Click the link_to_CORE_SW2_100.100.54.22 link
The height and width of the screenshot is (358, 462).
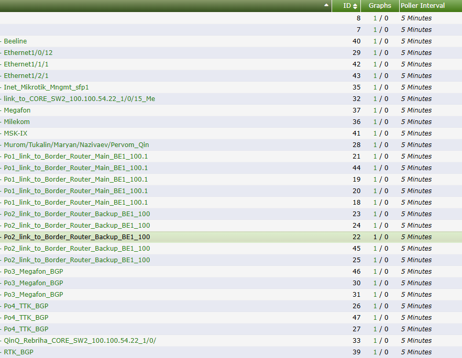[79, 99]
